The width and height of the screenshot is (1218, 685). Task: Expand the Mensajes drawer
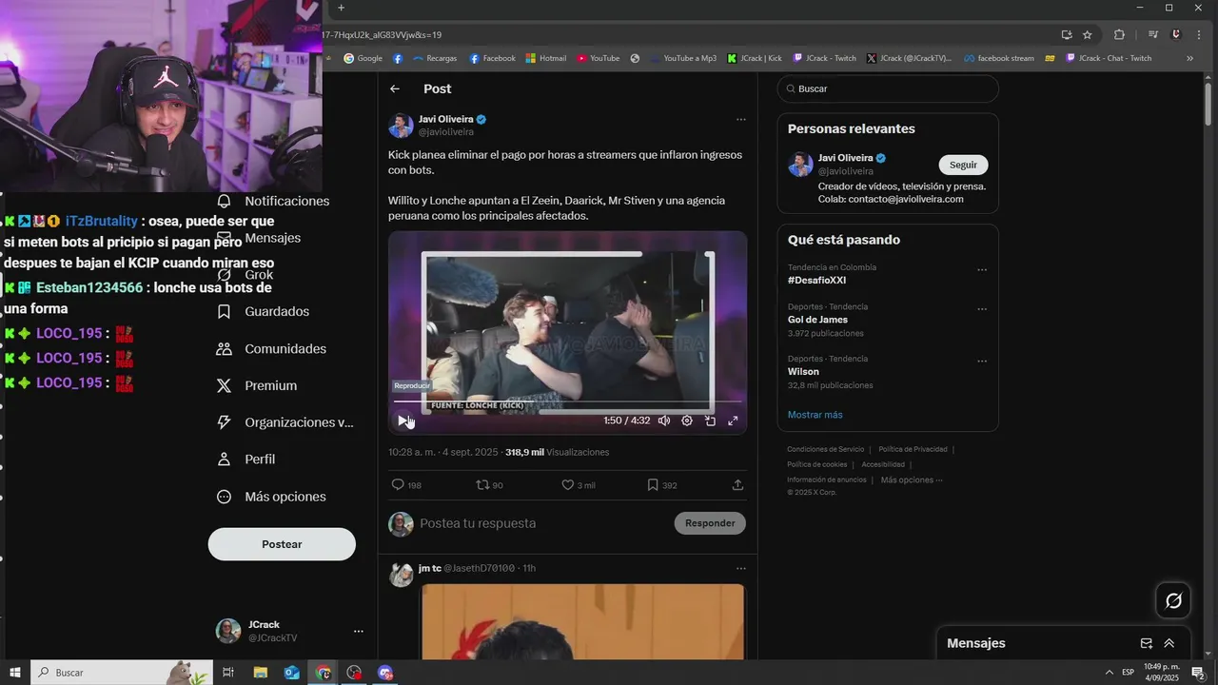click(x=1169, y=643)
